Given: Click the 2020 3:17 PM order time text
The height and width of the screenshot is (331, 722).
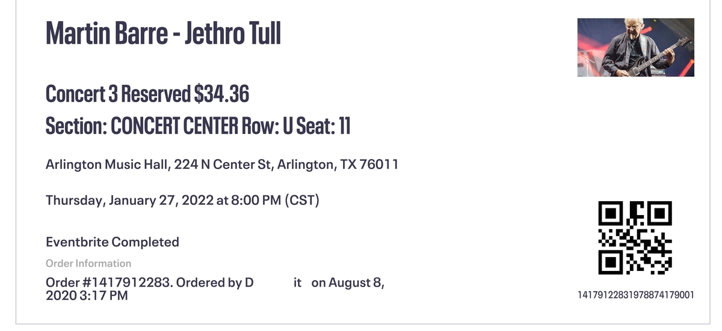Looking at the screenshot, I should point(87,296).
